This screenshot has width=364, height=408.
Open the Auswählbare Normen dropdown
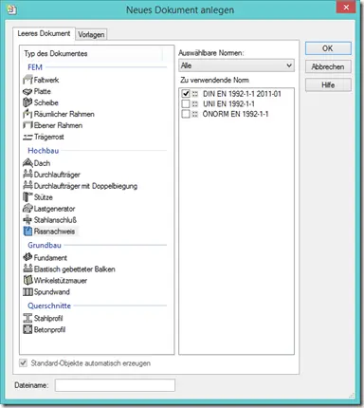[236, 65]
